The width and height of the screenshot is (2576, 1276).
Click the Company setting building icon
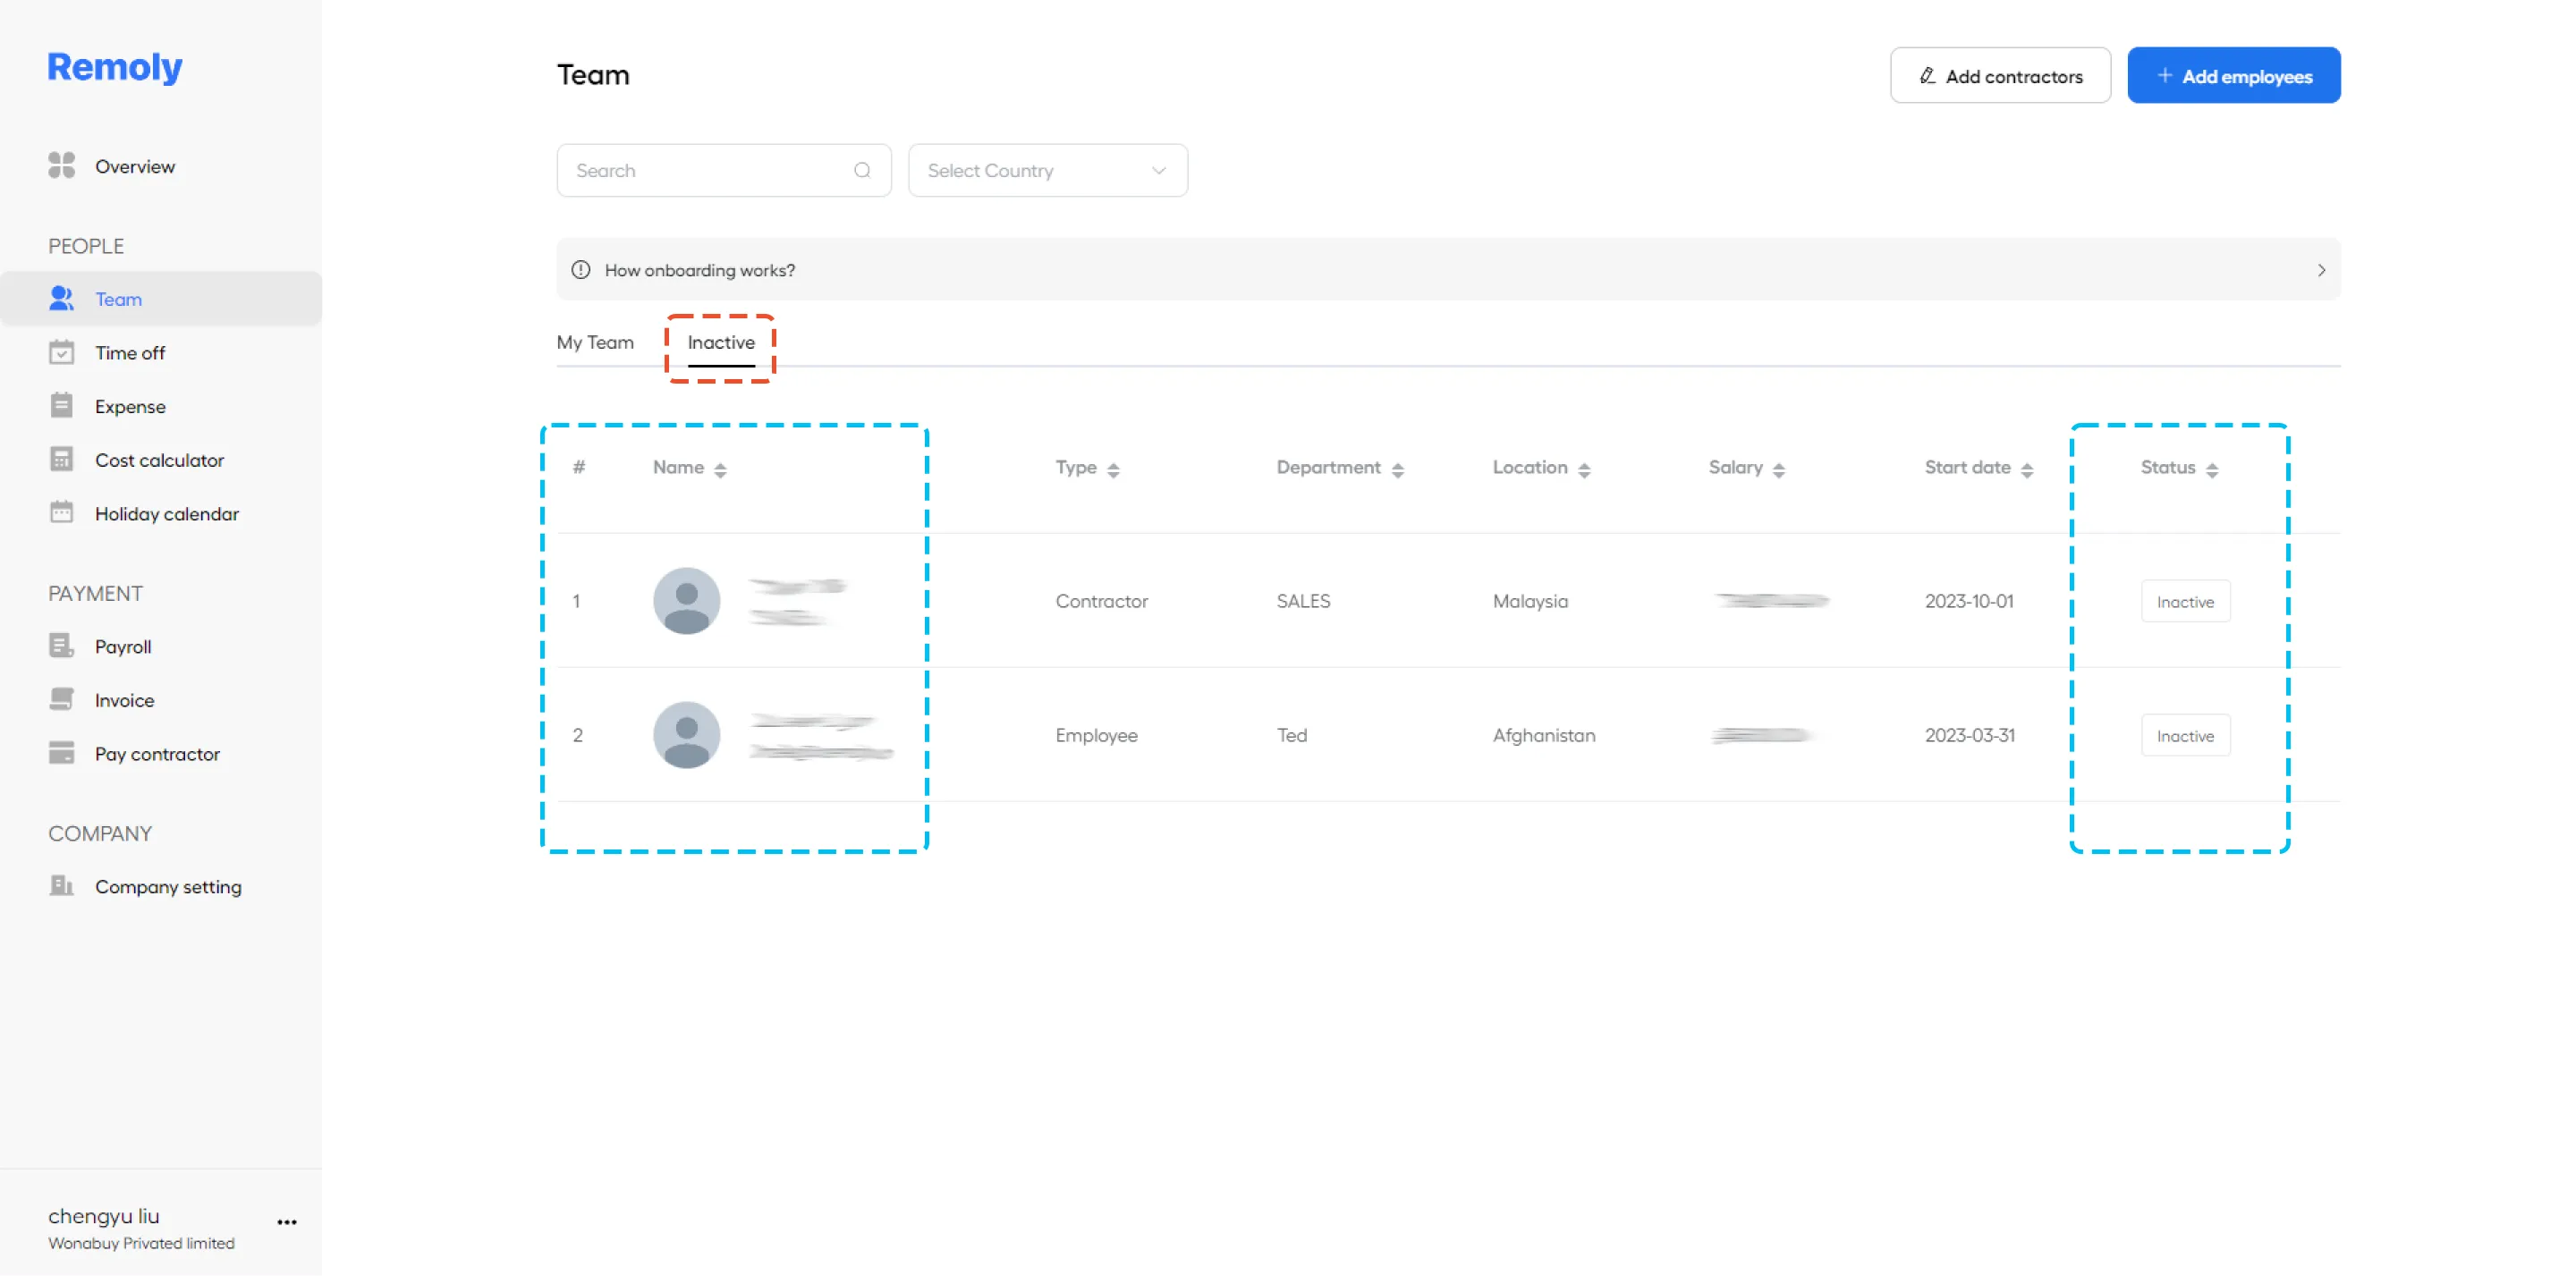click(x=62, y=886)
